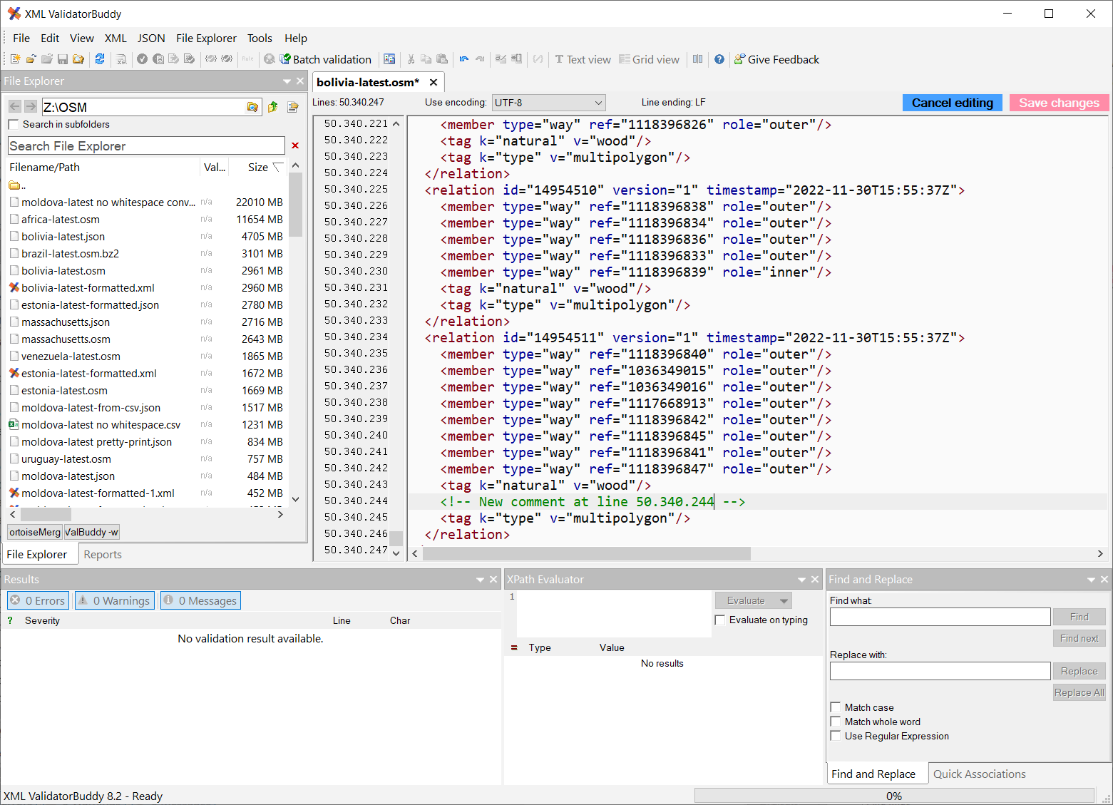Undo the last edit

(463, 59)
